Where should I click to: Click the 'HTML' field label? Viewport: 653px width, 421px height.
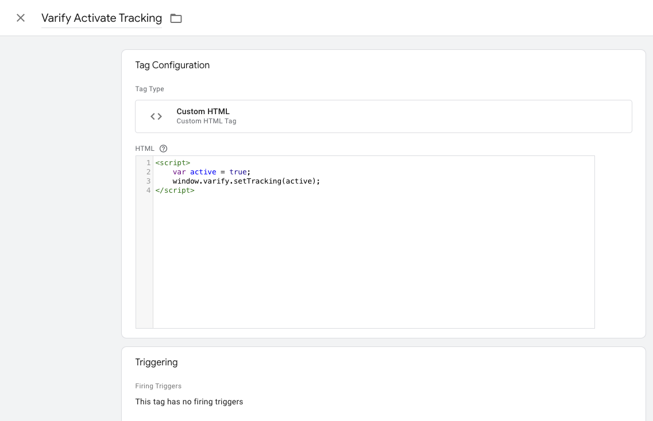pos(145,149)
